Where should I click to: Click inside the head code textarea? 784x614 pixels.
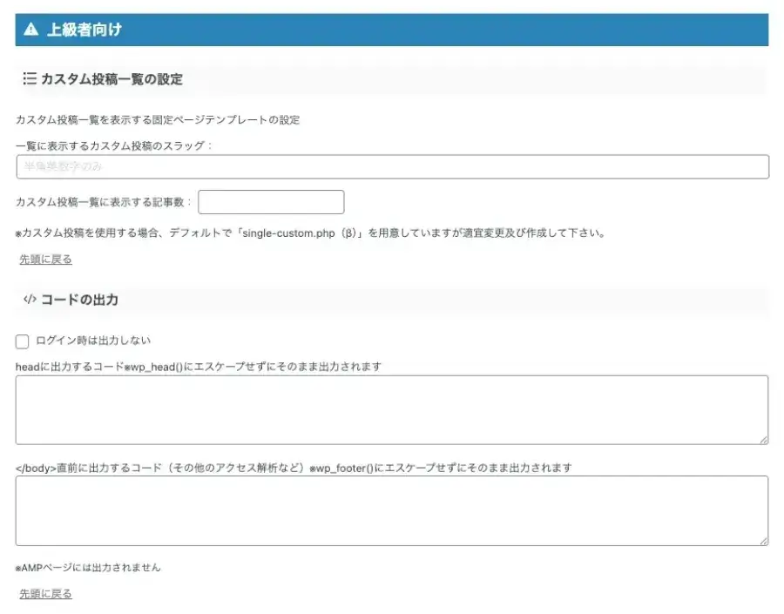pyautogui.click(x=392, y=409)
